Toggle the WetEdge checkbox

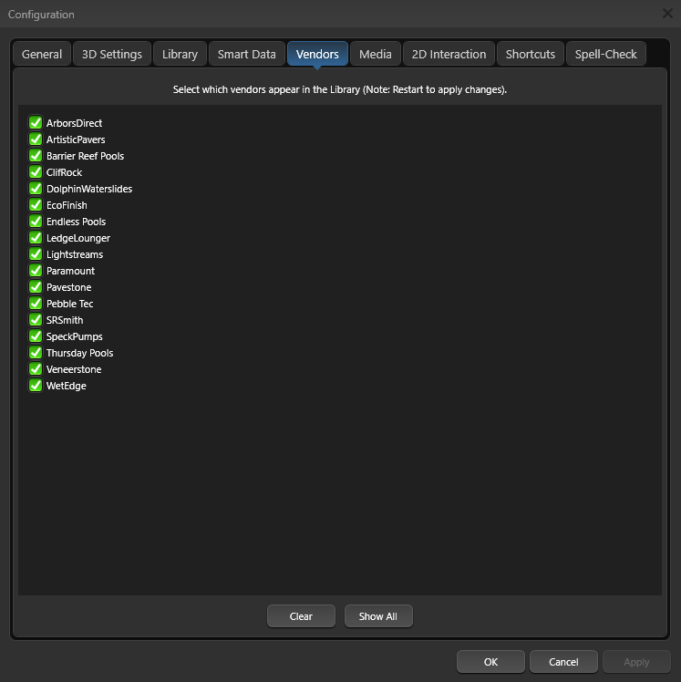(36, 386)
